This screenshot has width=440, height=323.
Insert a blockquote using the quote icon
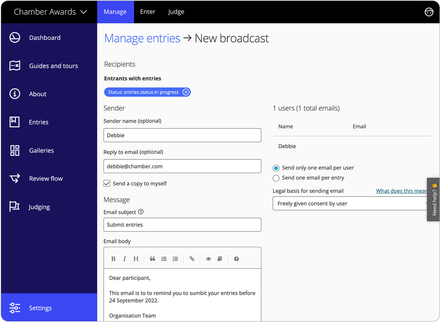[152, 259]
